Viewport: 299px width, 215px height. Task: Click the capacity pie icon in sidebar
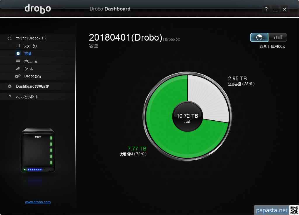coord(18,54)
